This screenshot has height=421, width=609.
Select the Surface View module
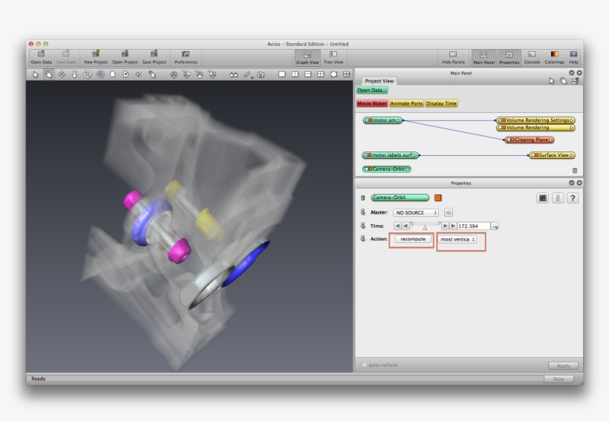(x=552, y=155)
